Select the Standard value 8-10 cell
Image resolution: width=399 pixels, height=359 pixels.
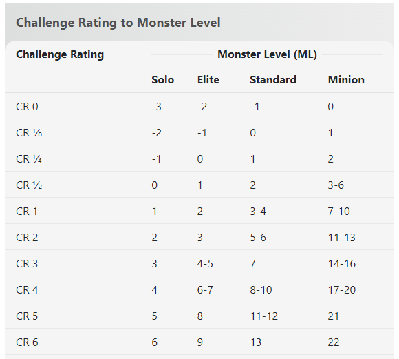[261, 290]
